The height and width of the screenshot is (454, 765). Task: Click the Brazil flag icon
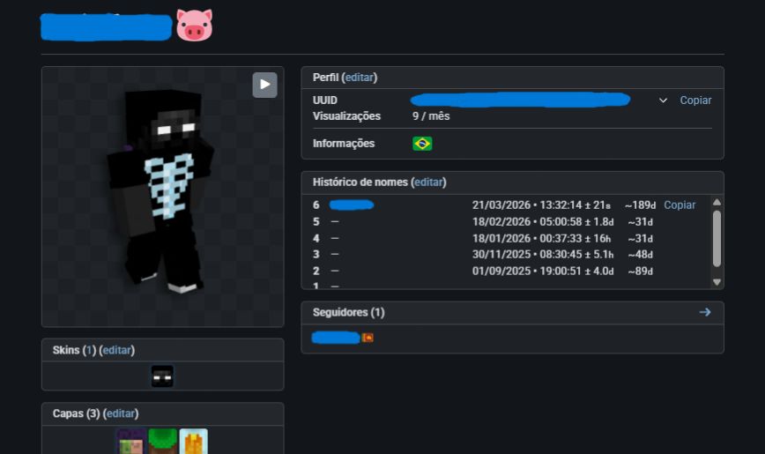[x=422, y=144]
